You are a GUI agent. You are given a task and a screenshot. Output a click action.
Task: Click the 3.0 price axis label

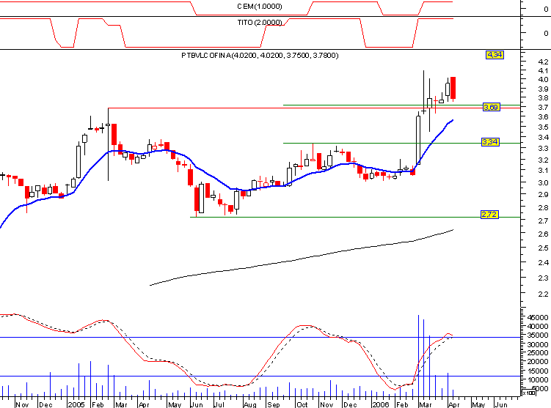point(543,183)
